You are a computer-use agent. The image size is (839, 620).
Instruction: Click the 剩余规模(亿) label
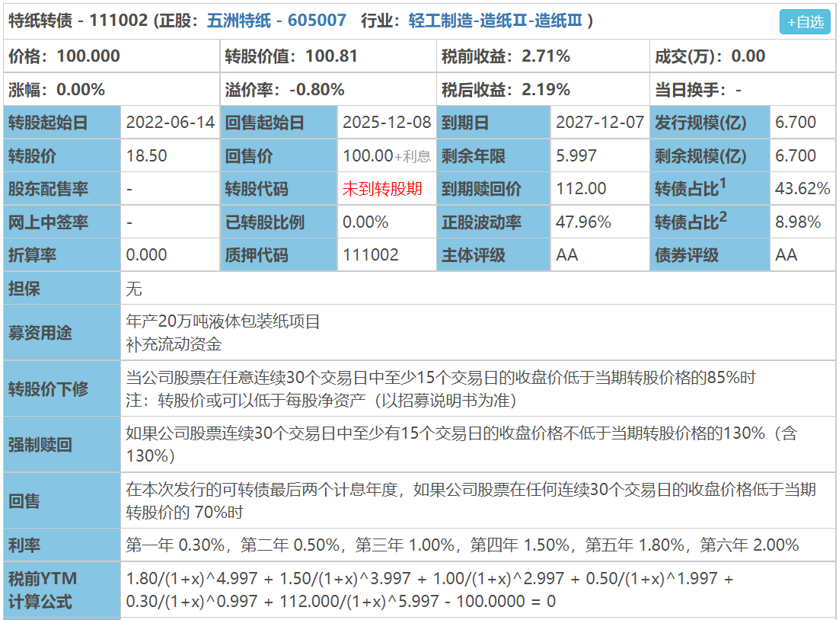click(701, 156)
